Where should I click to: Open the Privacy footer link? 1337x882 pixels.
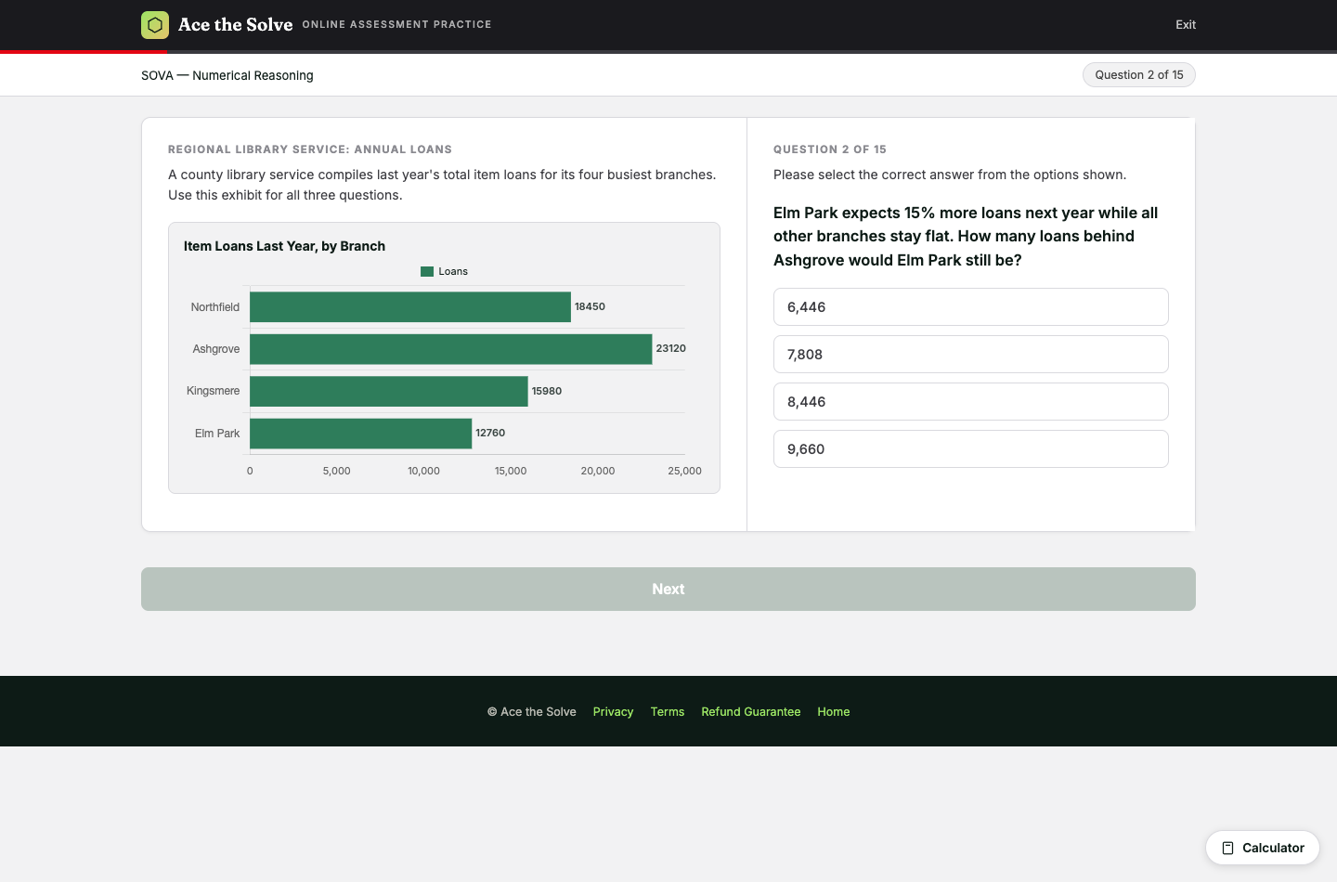[x=613, y=712]
